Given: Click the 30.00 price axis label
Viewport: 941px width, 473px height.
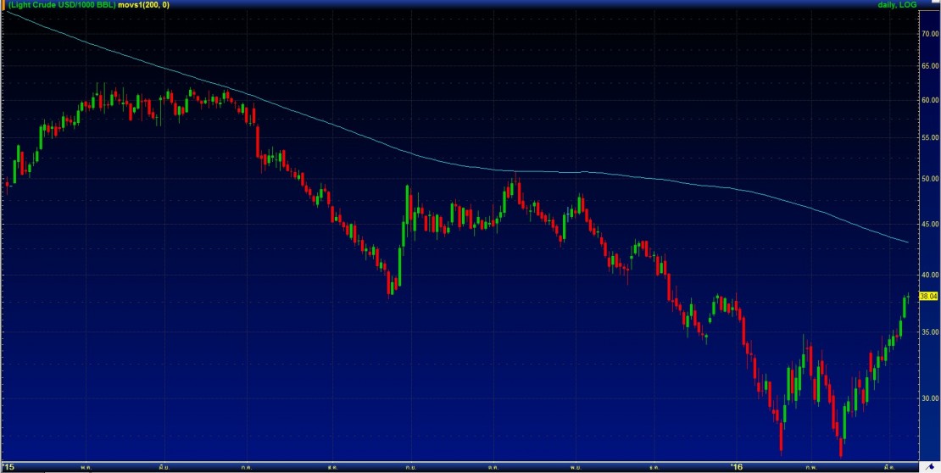Looking at the screenshot, I should (x=929, y=398).
